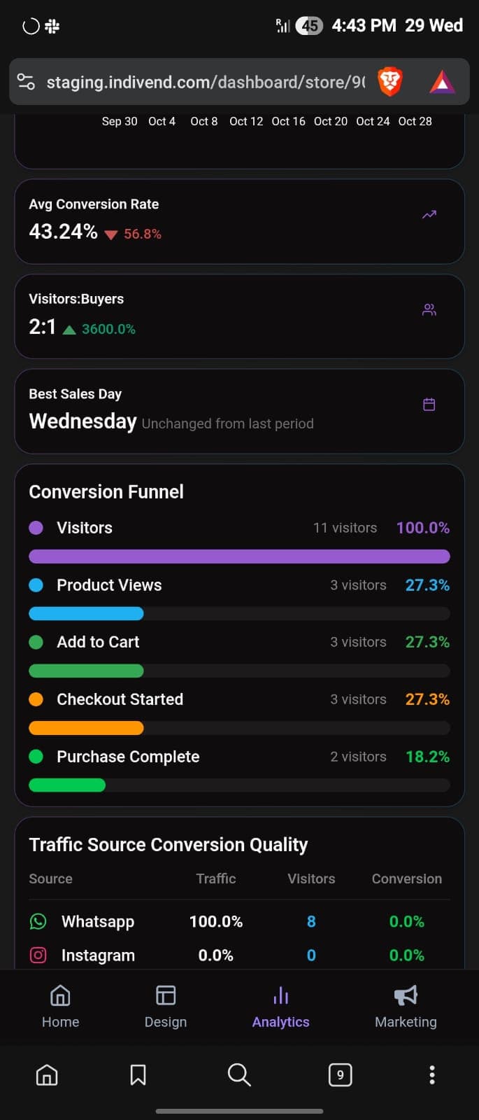
Task: Expand the Traffic Source Conversion Quality section
Action: pos(168,844)
